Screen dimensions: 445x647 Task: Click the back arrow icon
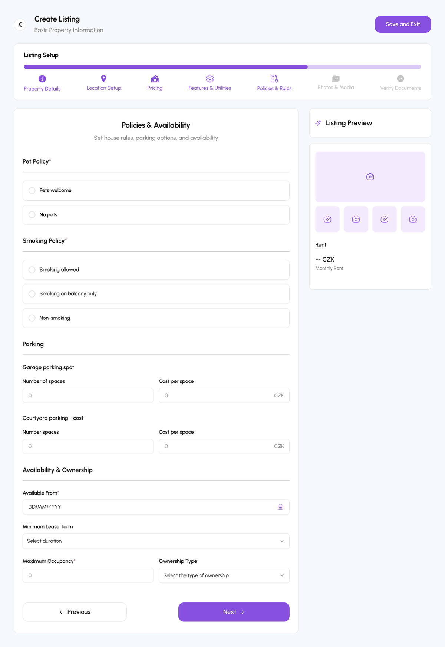coord(20,24)
